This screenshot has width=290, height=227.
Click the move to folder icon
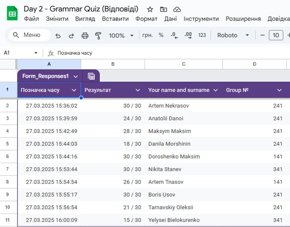(x=163, y=9)
